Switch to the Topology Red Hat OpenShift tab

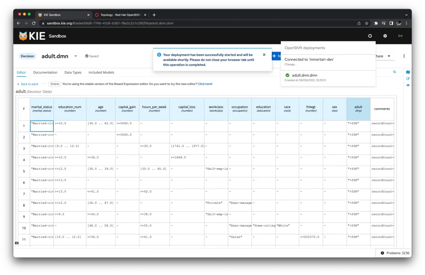[120, 15]
